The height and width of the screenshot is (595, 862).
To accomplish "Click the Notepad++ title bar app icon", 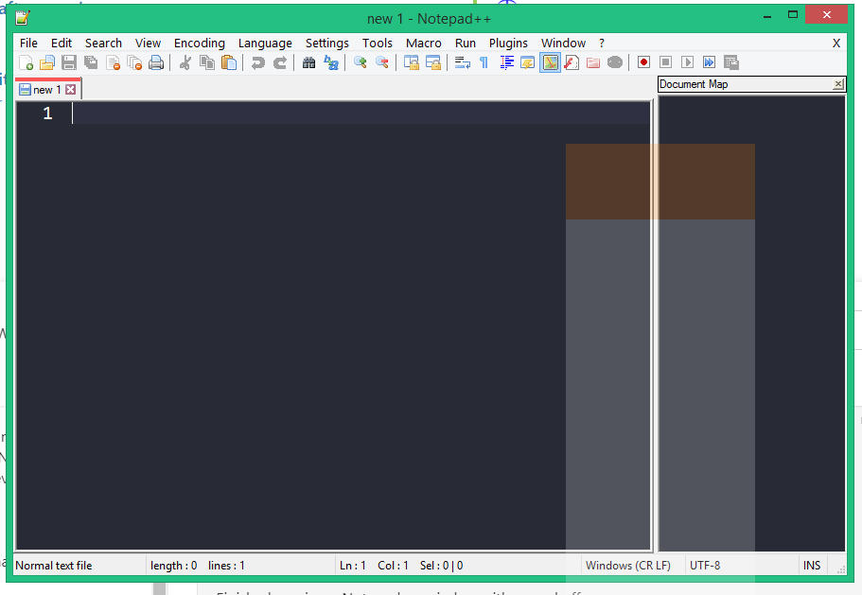I will (x=22, y=18).
